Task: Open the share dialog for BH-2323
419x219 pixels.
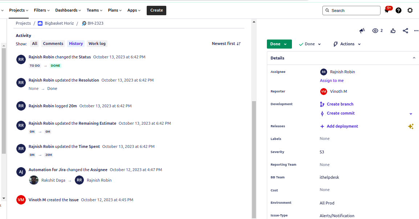Action: coord(405,30)
